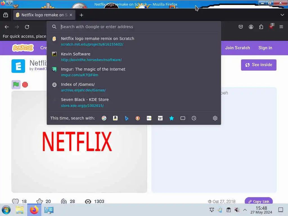The height and width of the screenshot is (216, 288).
Task: Search with eBay this time
Action: click(149, 118)
